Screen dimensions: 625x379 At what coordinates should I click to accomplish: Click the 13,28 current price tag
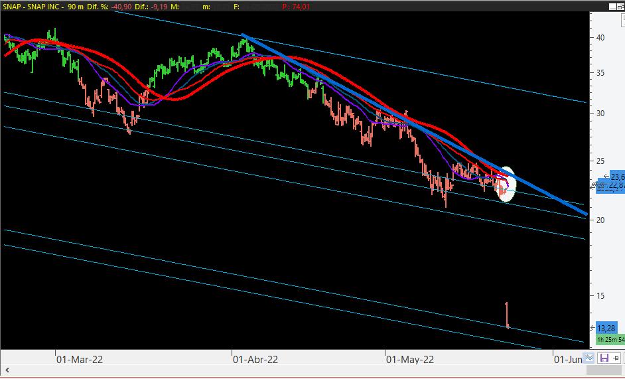606,329
